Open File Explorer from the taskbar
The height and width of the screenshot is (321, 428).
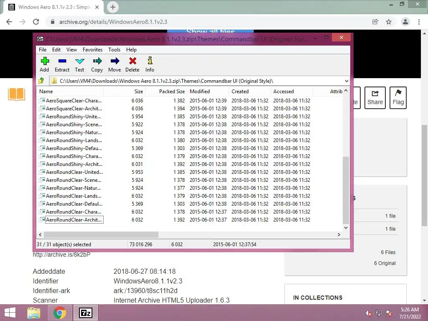pyautogui.click(x=34, y=313)
